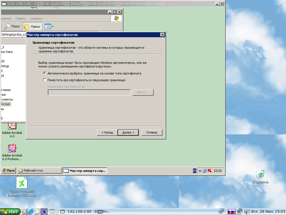The height and width of the screenshot is (215, 286).
Task: Click the Поиск search toolbar icon
Action: click(12, 26)
